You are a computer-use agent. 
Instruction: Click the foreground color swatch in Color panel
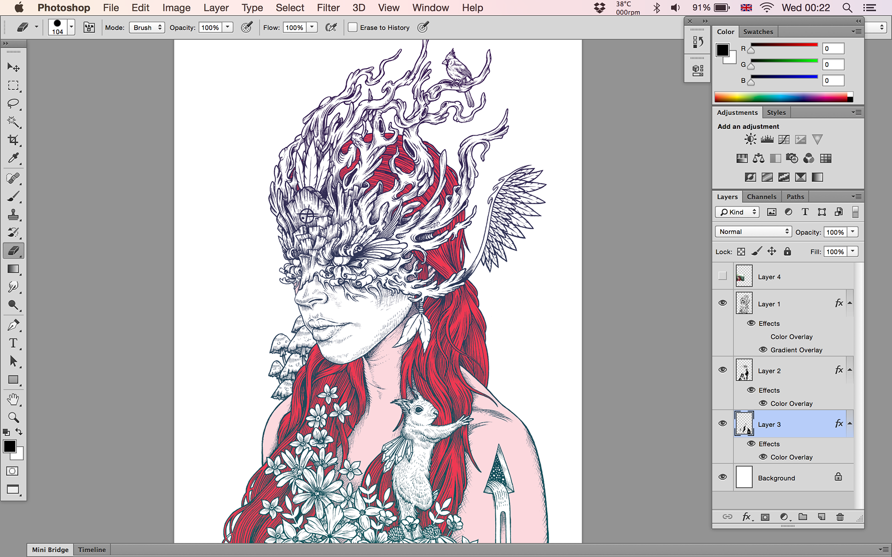[x=722, y=50]
